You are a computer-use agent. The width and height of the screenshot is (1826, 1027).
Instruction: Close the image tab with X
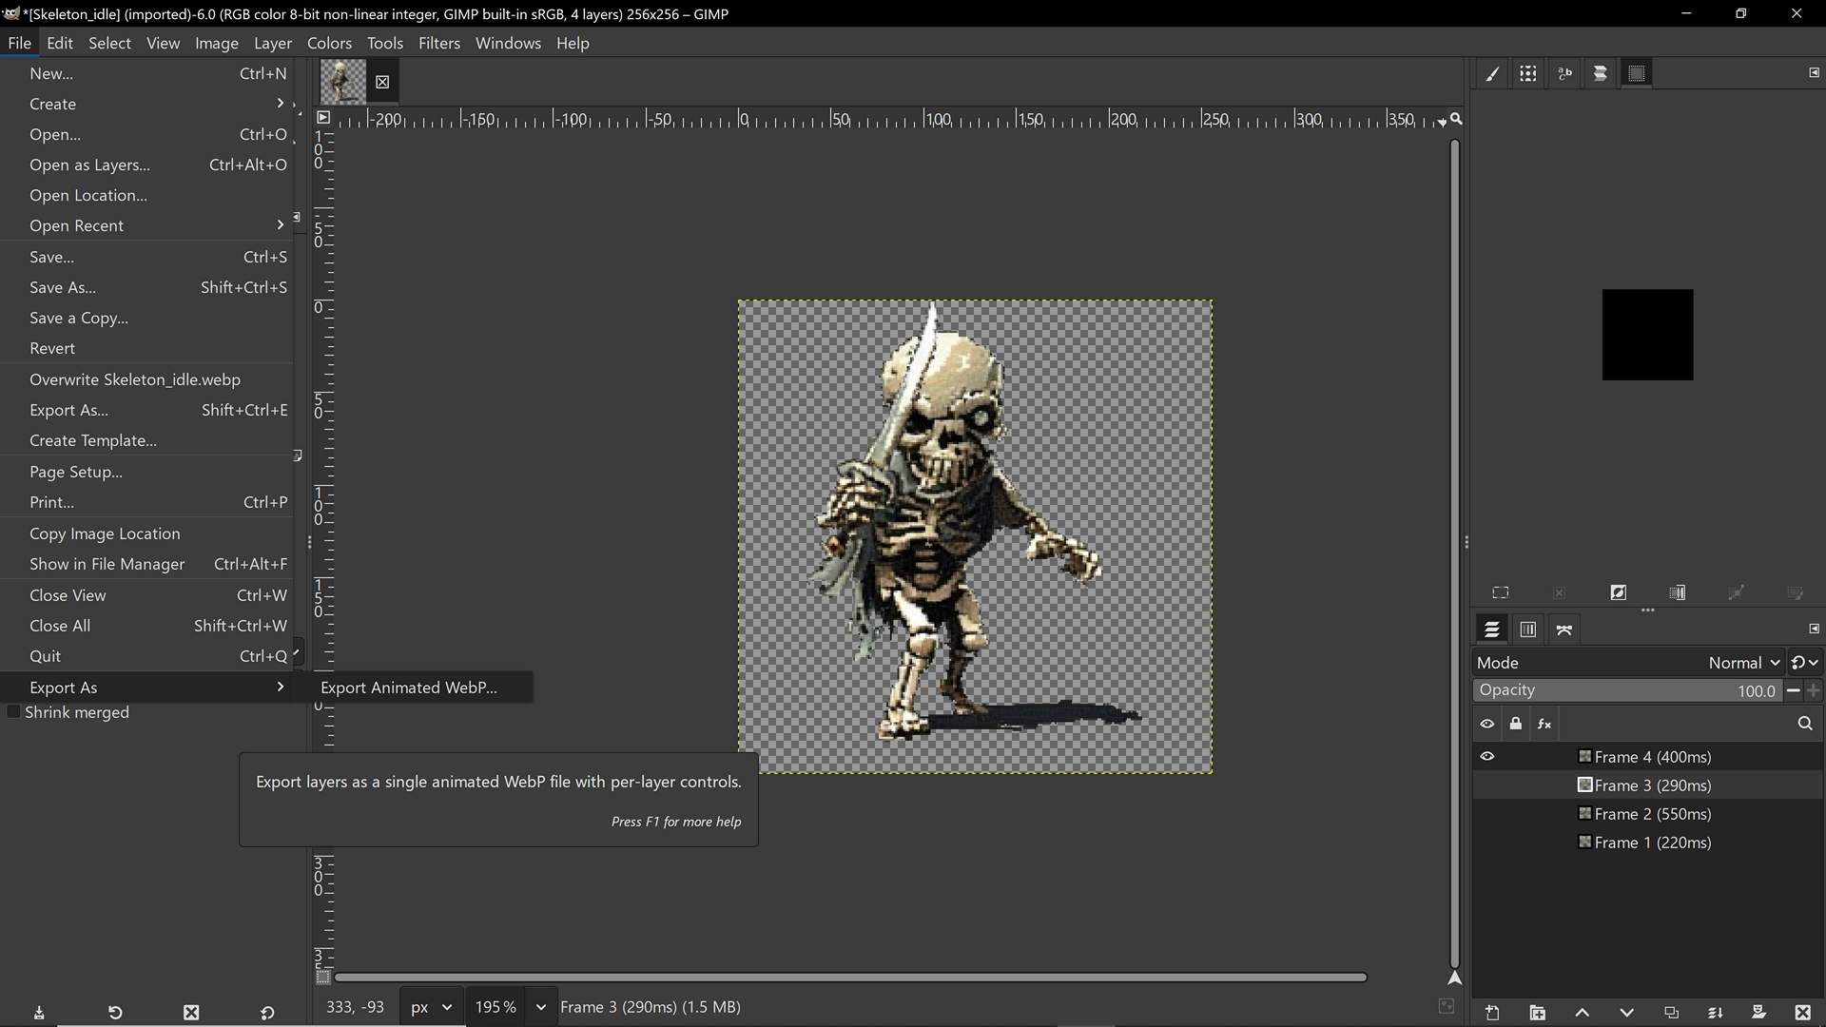click(382, 82)
